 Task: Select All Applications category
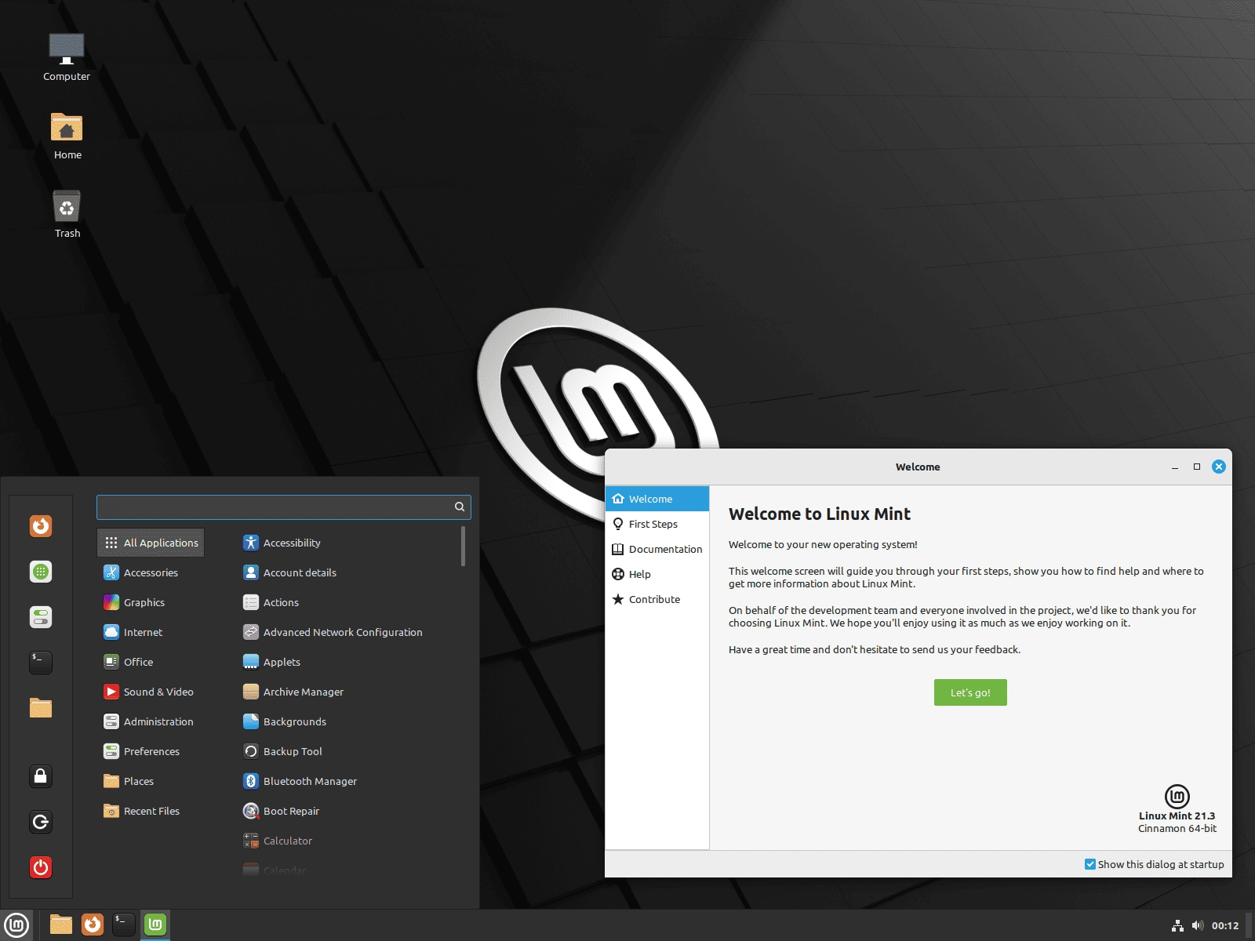[x=151, y=543]
